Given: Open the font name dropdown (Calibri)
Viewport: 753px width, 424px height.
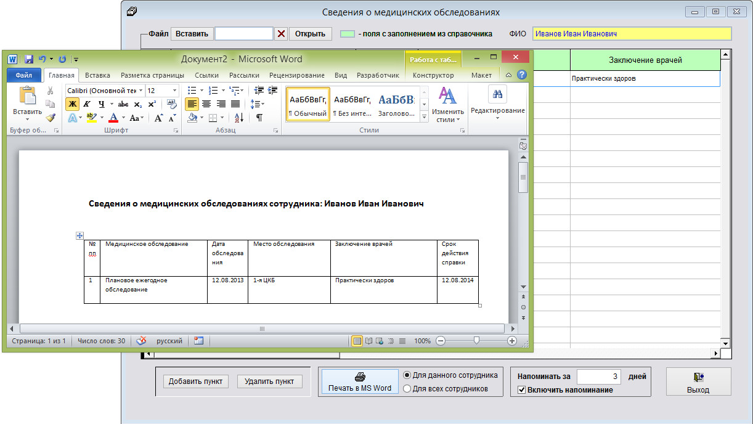Looking at the screenshot, I should click(x=140, y=91).
